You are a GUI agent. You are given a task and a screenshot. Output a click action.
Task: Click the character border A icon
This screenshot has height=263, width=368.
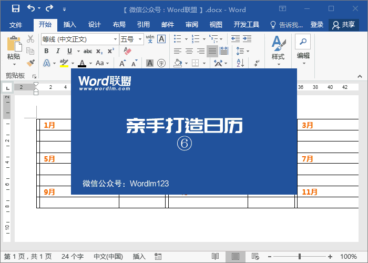[161, 39]
